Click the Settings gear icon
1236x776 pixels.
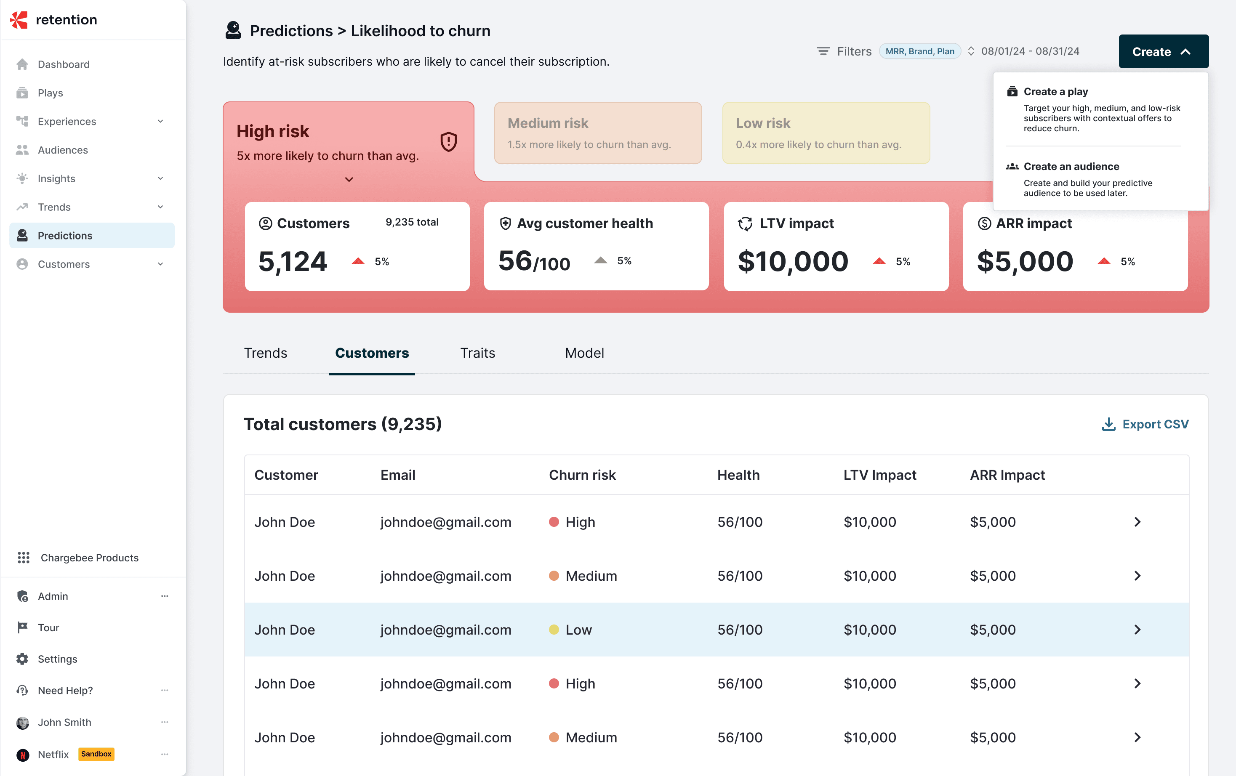pos(22,659)
